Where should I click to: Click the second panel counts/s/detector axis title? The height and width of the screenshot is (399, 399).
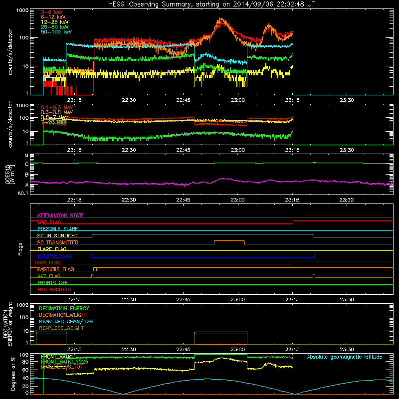[x=10, y=124]
